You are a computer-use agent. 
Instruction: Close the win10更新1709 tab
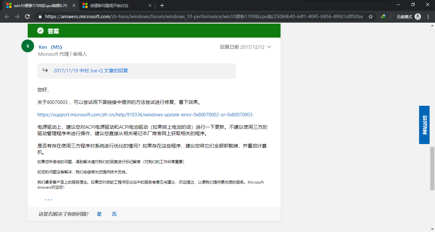74,5
